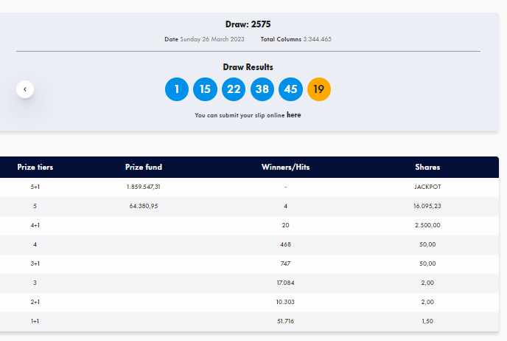507x341 pixels.
Task: Select the 4+1 prize tier row
Action: point(249,225)
